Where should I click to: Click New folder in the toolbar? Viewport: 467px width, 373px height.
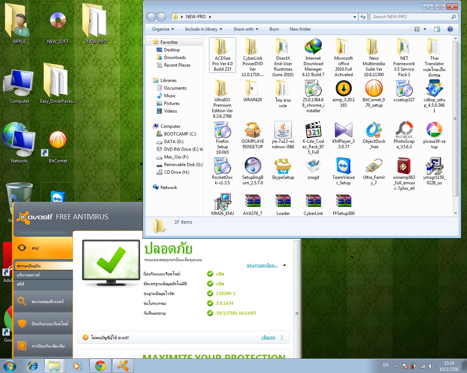300,29
